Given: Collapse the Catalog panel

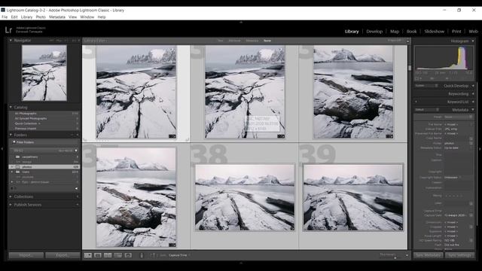Looking at the screenshot, I should pyautogui.click(x=11, y=107).
